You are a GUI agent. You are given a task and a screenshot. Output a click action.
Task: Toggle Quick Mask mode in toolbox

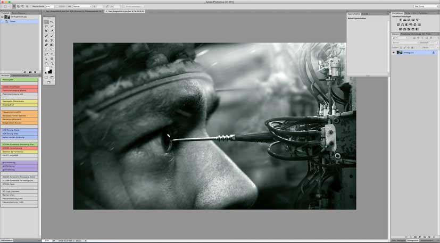(x=46, y=77)
